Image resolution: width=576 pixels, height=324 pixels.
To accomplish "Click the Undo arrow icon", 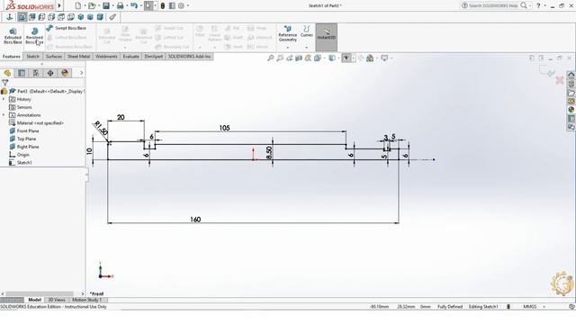I will click(x=134, y=5).
